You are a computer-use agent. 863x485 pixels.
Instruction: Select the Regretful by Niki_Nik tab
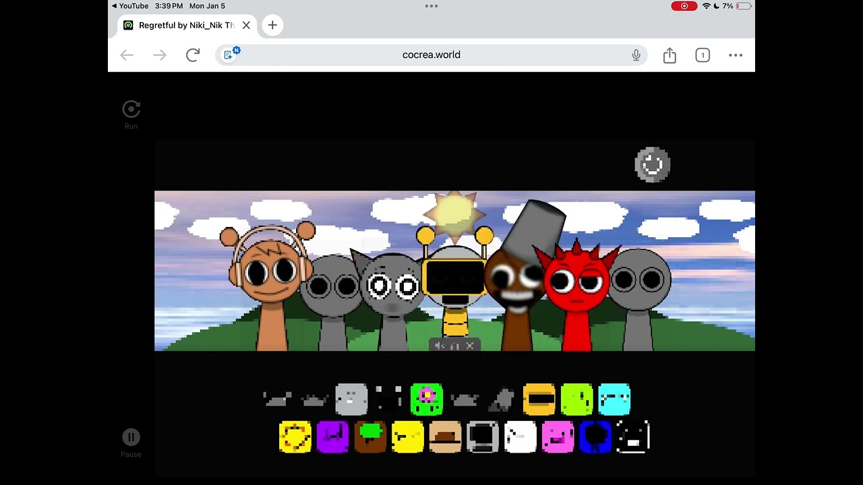(x=187, y=26)
